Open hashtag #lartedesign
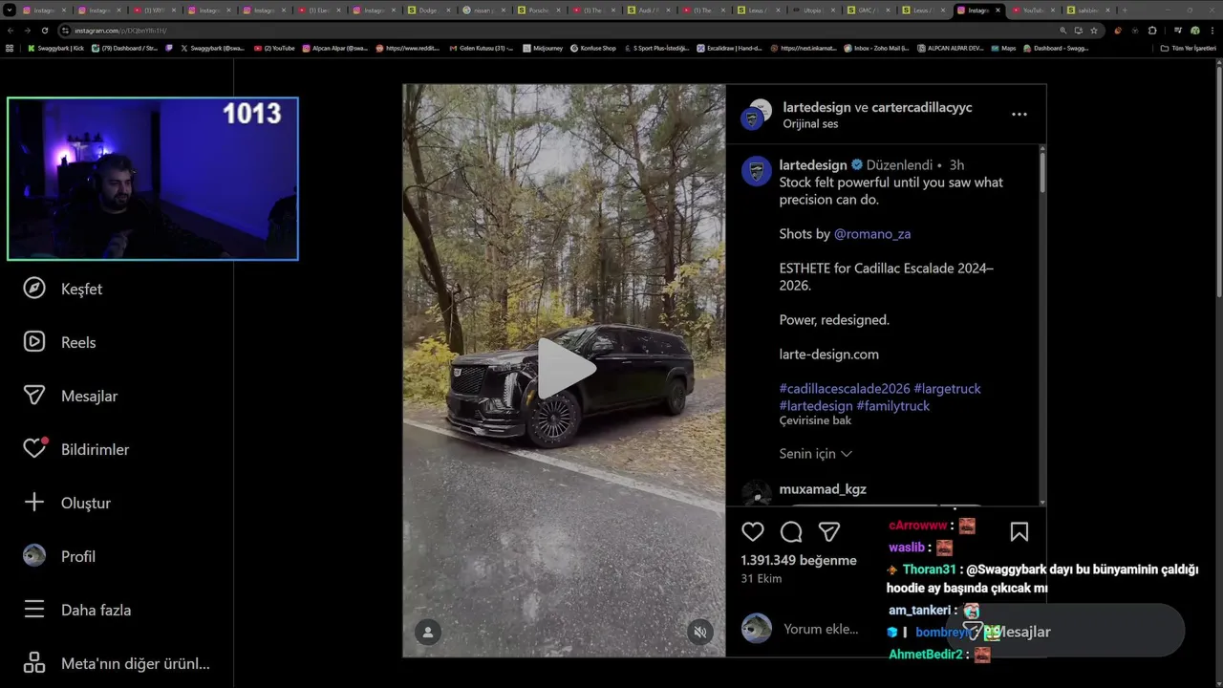Viewport: 1223px width, 688px height. 816,406
